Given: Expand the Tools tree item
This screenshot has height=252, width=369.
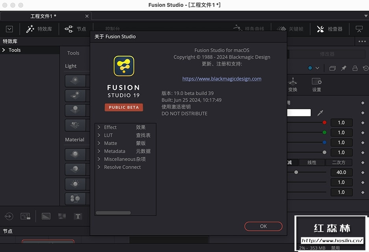Looking at the screenshot, I should (x=4, y=50).
